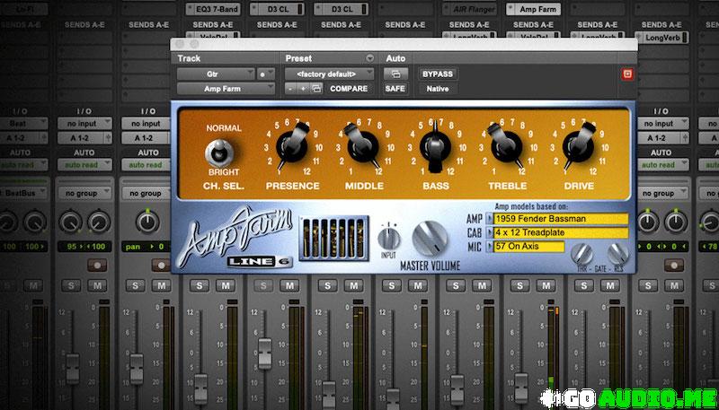Open the Amp Farm plug-in selector in header
This screenshot has width=719, height=410.
click(226, 89)
